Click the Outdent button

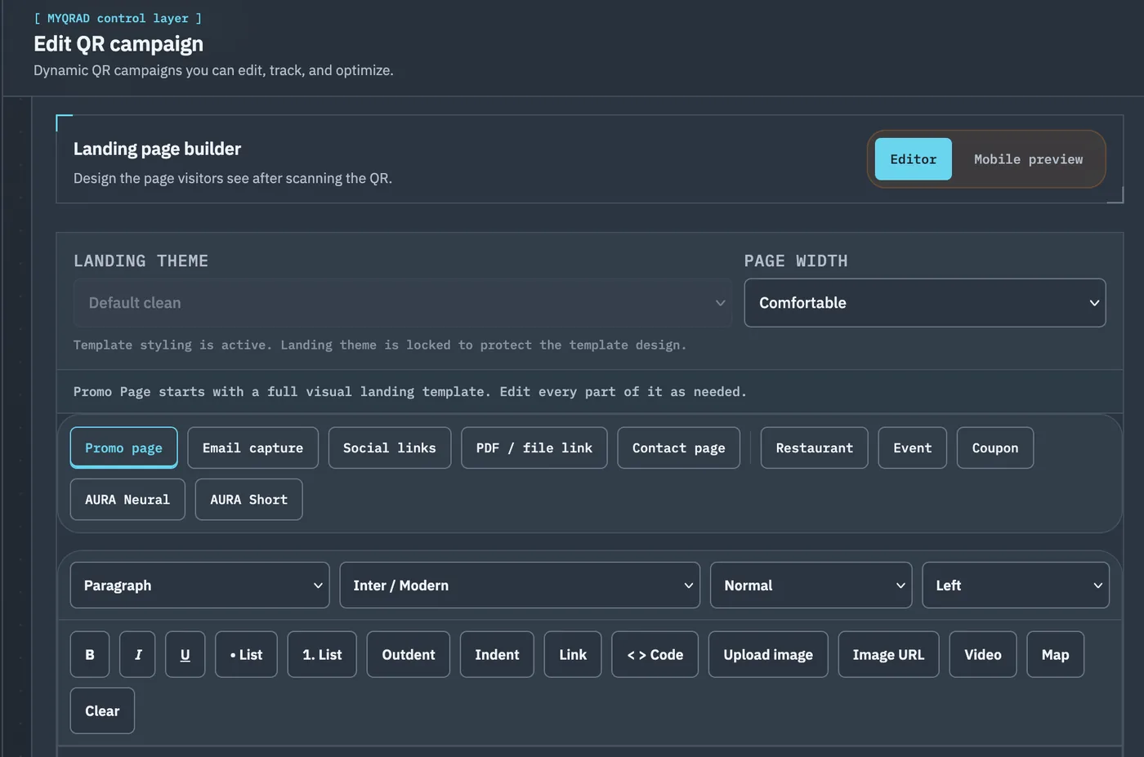coord(409,654)
